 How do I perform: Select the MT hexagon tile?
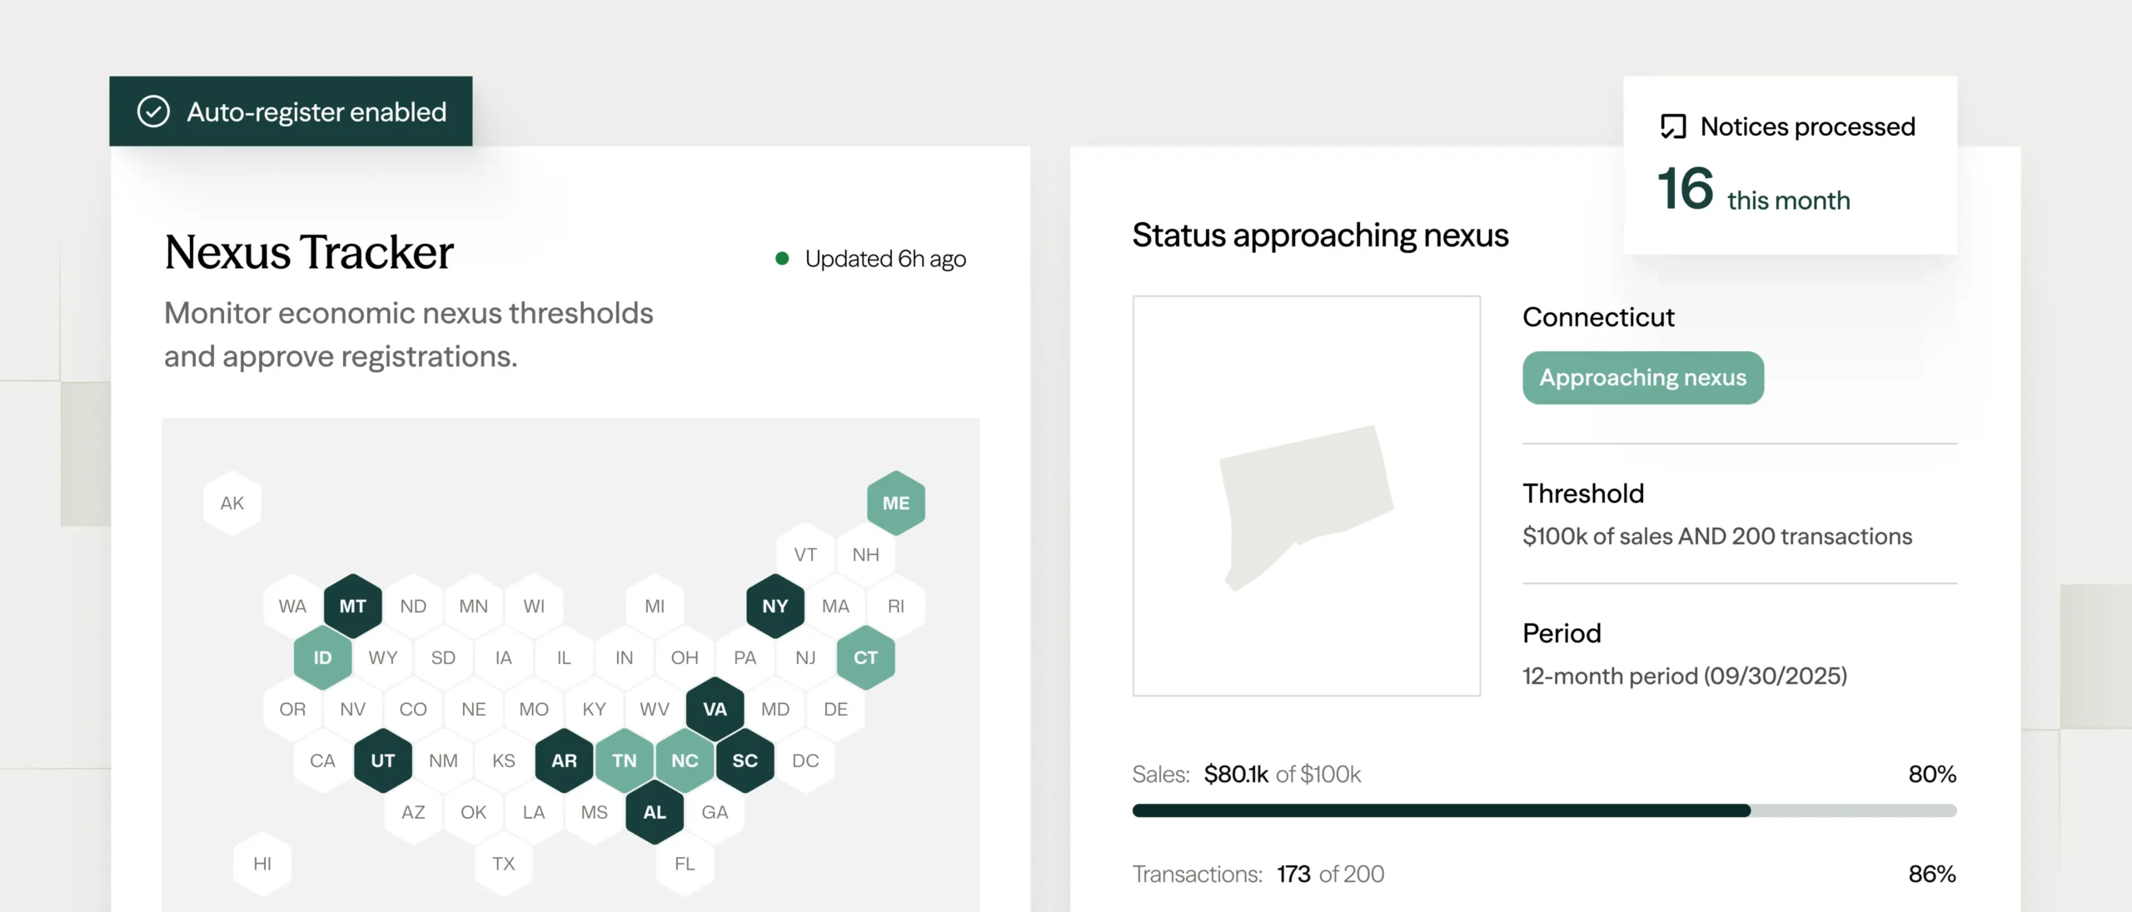(x=351, y=605)
